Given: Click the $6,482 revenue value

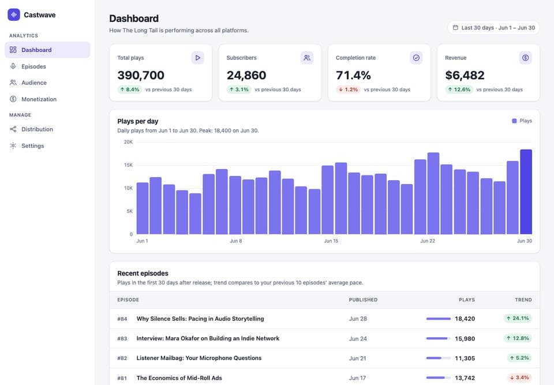Looking at the screenshot, I should [465, 75].
